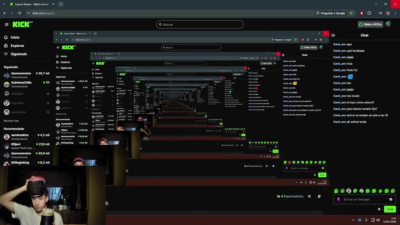Screen dimensions: 400x225
Task: Focus the large outer Buscar search field
Action: [x=200, y=24]
